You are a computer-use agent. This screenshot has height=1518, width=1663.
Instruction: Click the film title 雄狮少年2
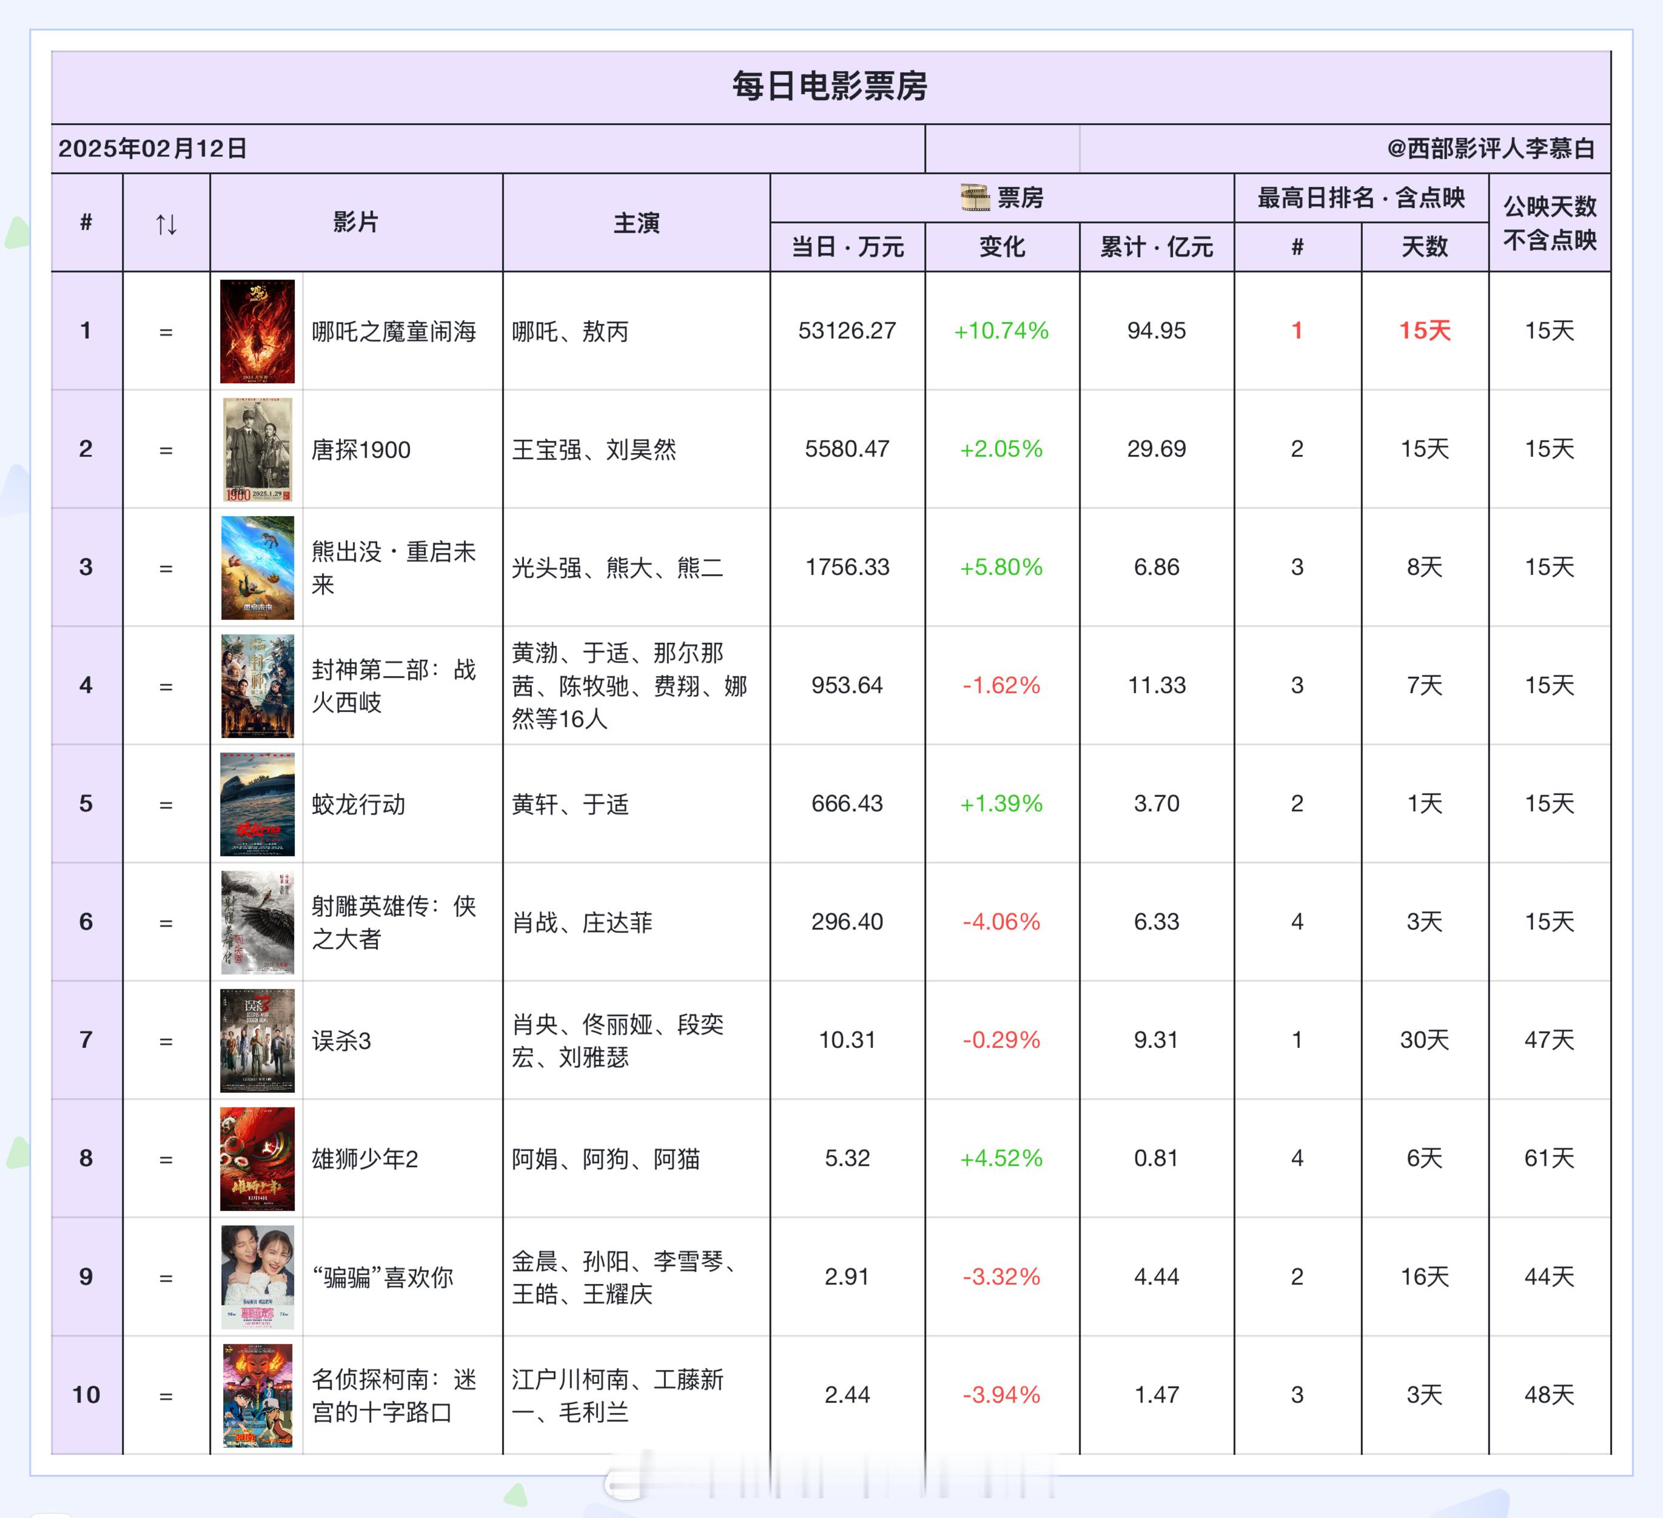365,1159
